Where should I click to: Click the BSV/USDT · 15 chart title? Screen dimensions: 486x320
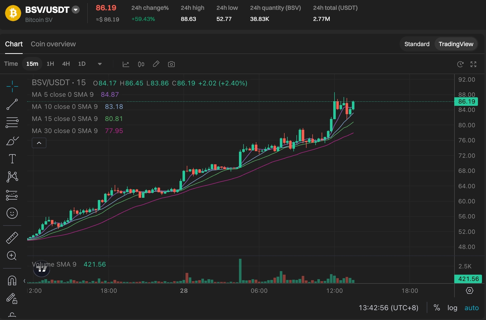coord(59,83)
